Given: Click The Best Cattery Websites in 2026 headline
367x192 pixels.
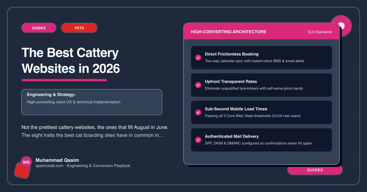Looking at the screenshot, I should (71, 61).
